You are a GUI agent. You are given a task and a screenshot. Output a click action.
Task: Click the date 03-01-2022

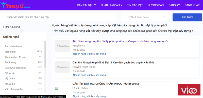(79, 71)
